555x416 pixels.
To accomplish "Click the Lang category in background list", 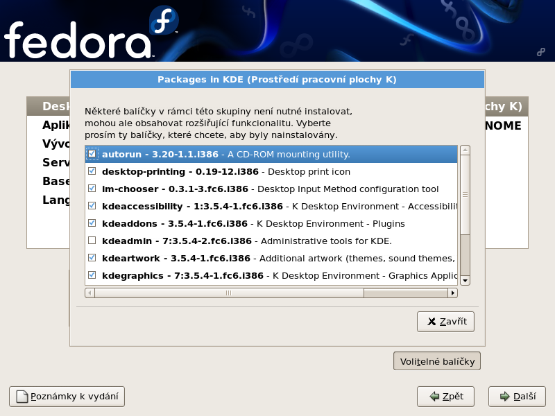I will pos(56,200).
